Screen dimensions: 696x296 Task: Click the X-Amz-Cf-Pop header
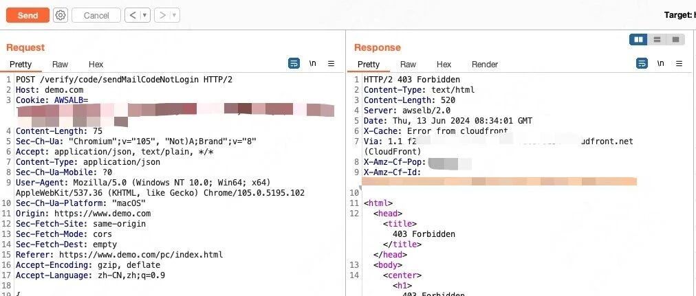pos(395,162)
